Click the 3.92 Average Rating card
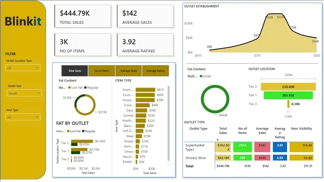Screen dimensions: 324x182 pos(145,45)
